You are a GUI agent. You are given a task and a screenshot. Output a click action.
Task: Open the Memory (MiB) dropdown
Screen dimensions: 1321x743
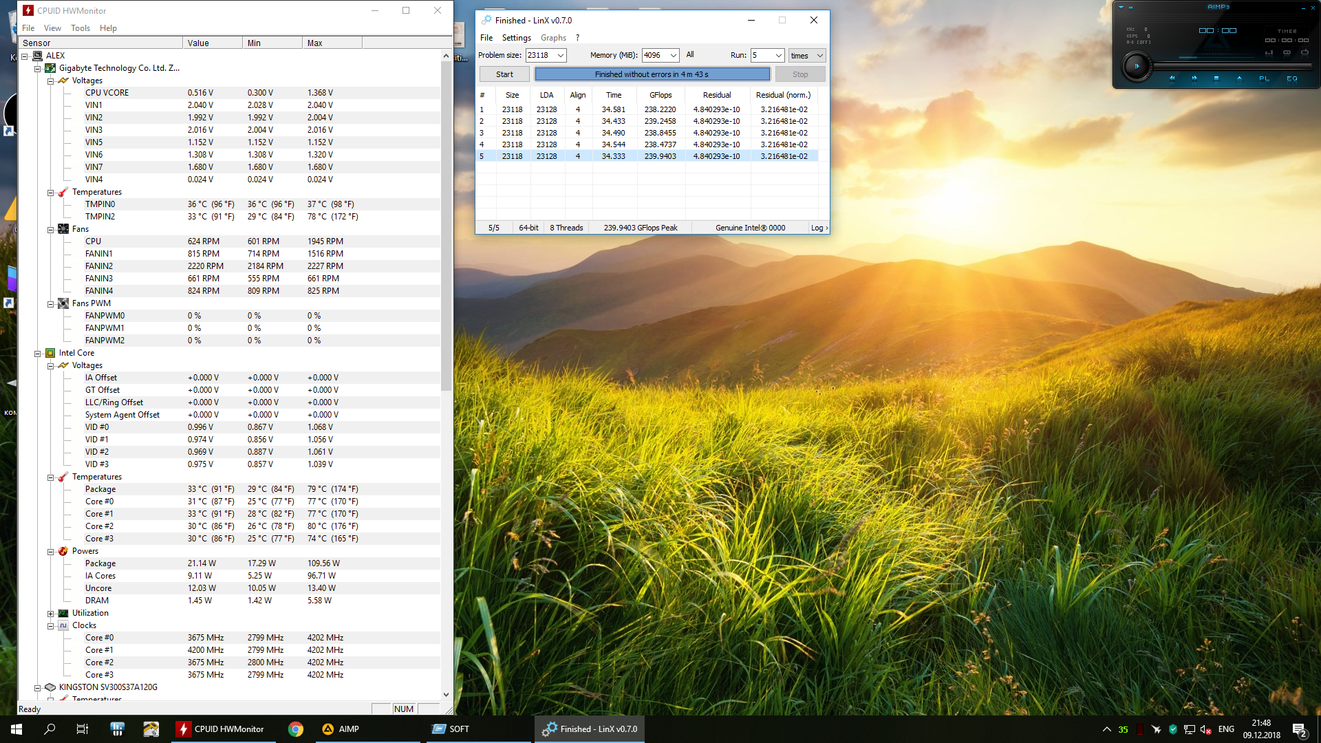pyautogui.click(x=673, y=56)
